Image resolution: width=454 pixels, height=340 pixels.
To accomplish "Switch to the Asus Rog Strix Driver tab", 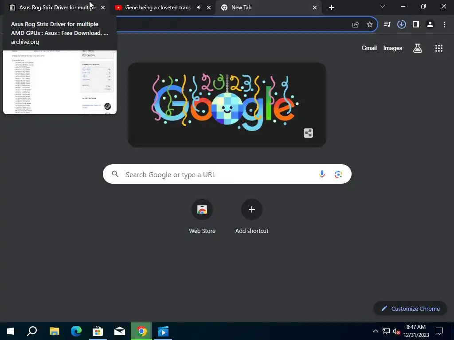I will (57, 8).
